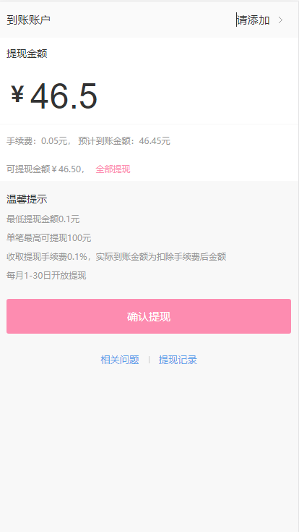Click the divider between 相关问题 and 提现记录

[149, 360]
